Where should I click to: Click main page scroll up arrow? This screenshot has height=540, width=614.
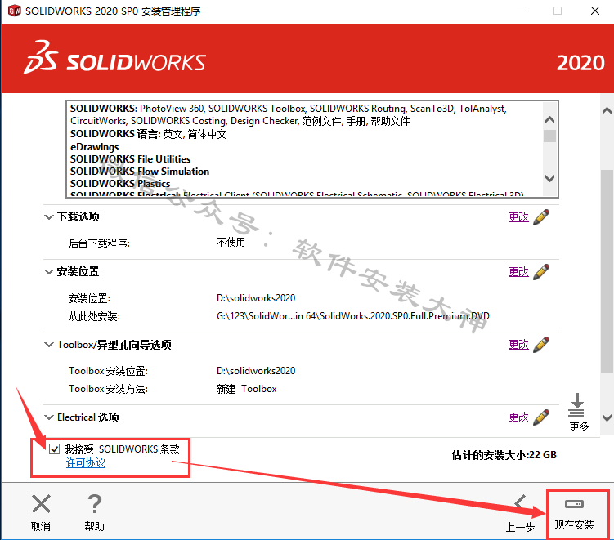(x=607, y=111)
